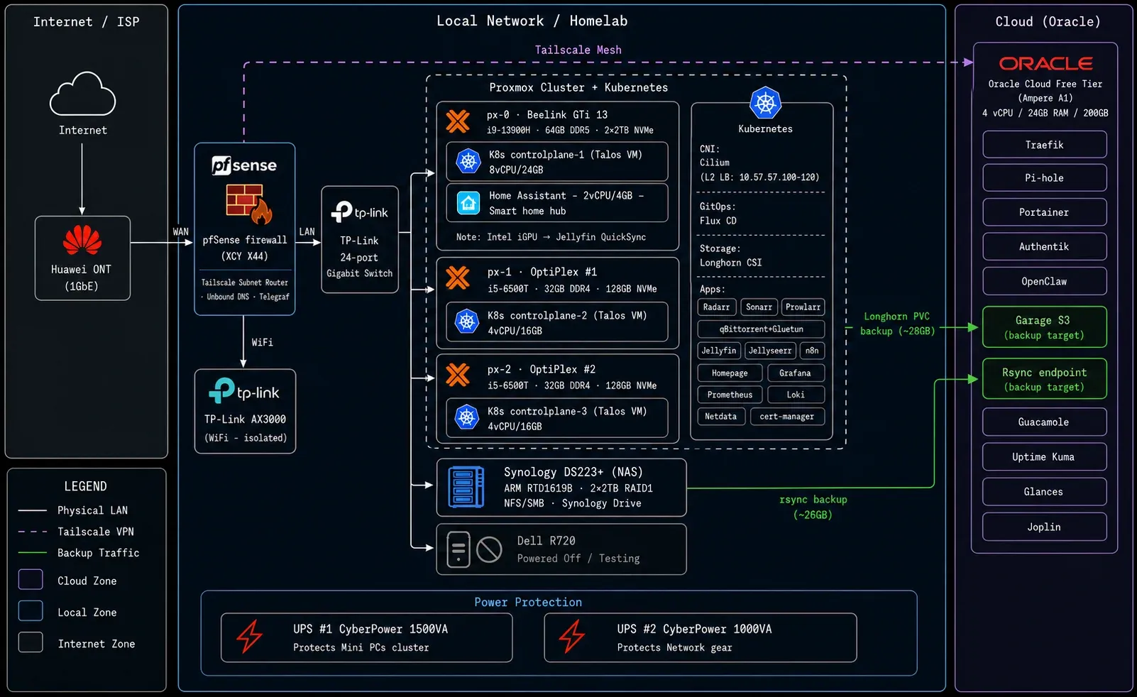The height and width of the screenshot is (697, 1137).
Task: Select the Guacamole service box
Action: pos(1045,422)
